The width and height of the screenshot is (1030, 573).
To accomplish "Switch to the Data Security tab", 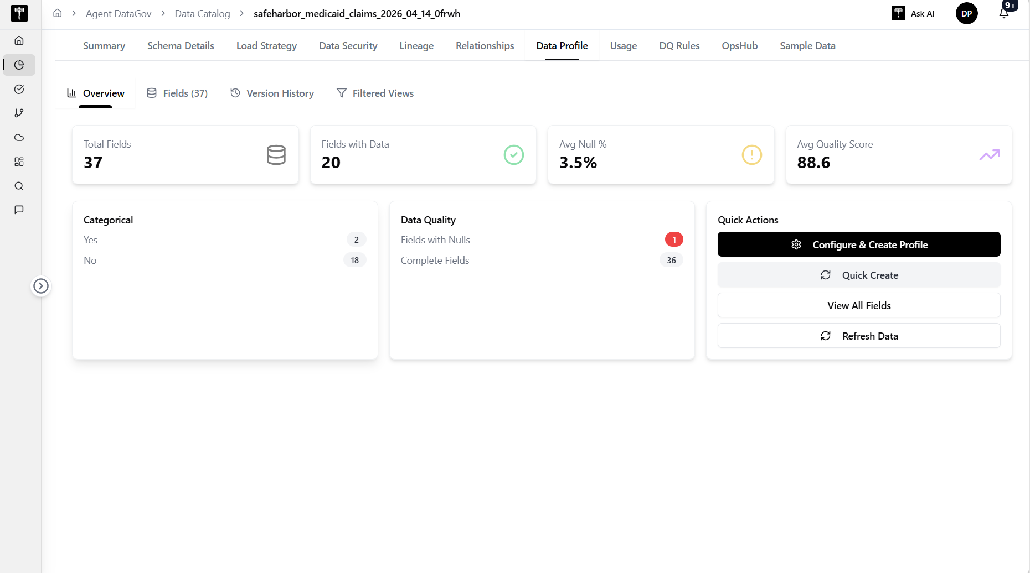I will pos(348,46).
